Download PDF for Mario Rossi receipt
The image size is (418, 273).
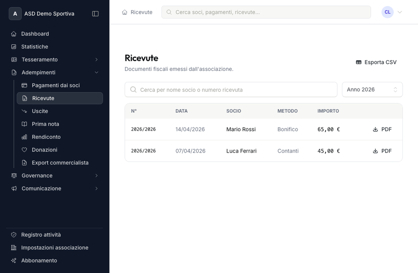pyautogui.click(x=382, y=129)
